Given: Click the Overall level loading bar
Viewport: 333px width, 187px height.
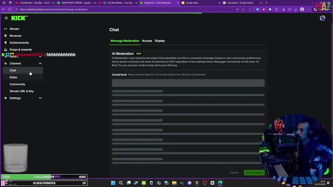Looking at the screenshot, I should click(x=188, y=83).
